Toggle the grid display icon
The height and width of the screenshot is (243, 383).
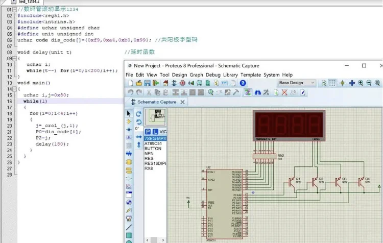(332, 83)
